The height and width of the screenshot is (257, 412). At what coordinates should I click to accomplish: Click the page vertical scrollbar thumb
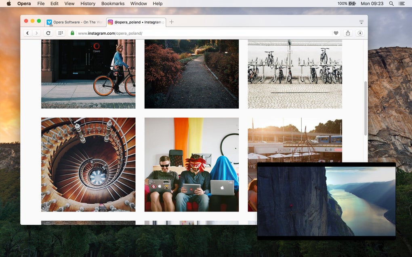365,108
